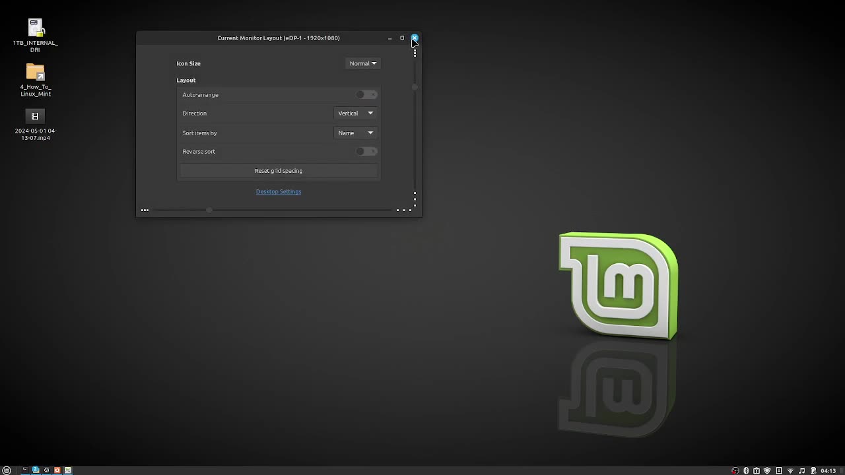Click the Auto-arrange label text
Image resolution: width=845 pixels, height=475 pixels.
(200, 95)
